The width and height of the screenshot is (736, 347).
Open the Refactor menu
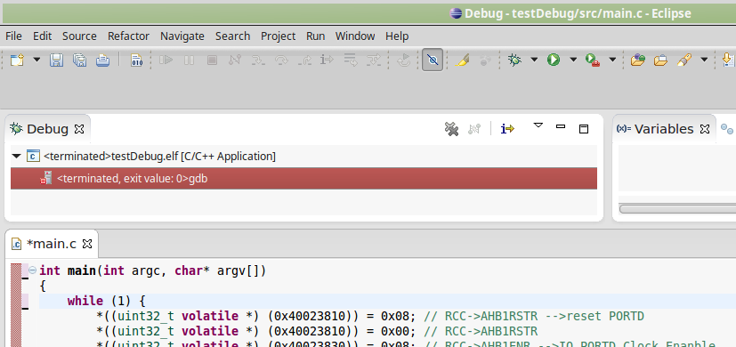click(x=129, y=36)
